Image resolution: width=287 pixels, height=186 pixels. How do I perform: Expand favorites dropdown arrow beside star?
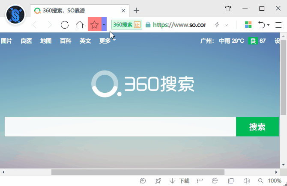104,24
